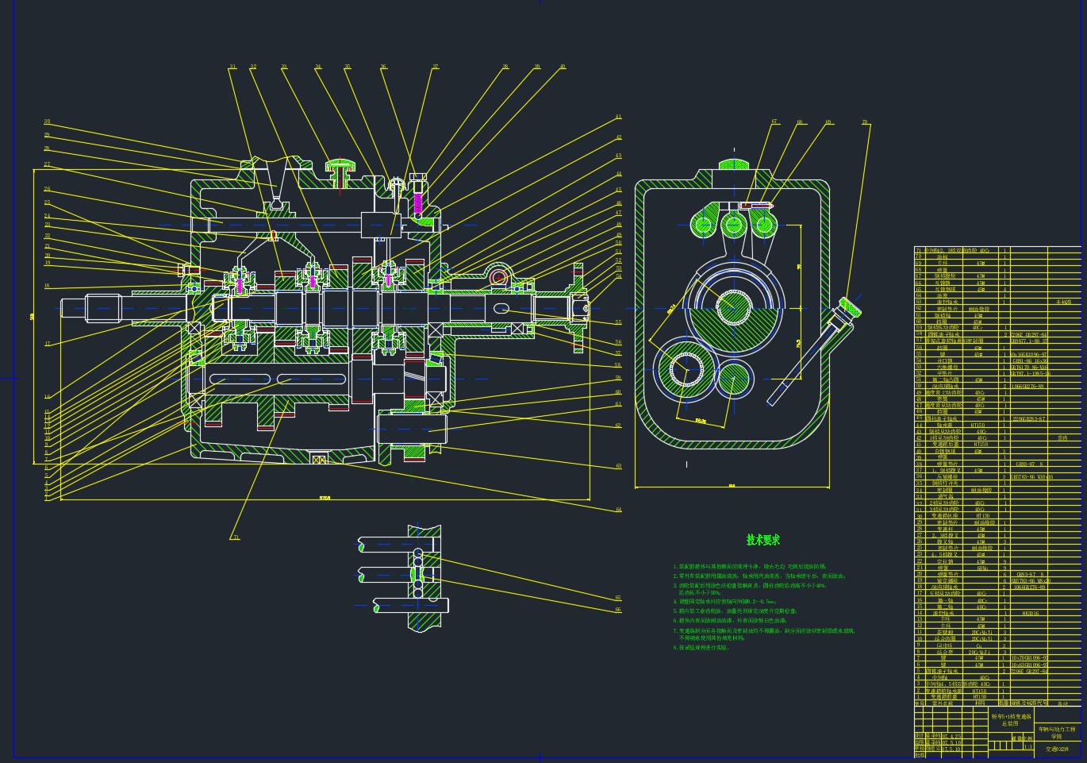Select part callout number 70

pos(865,123)
